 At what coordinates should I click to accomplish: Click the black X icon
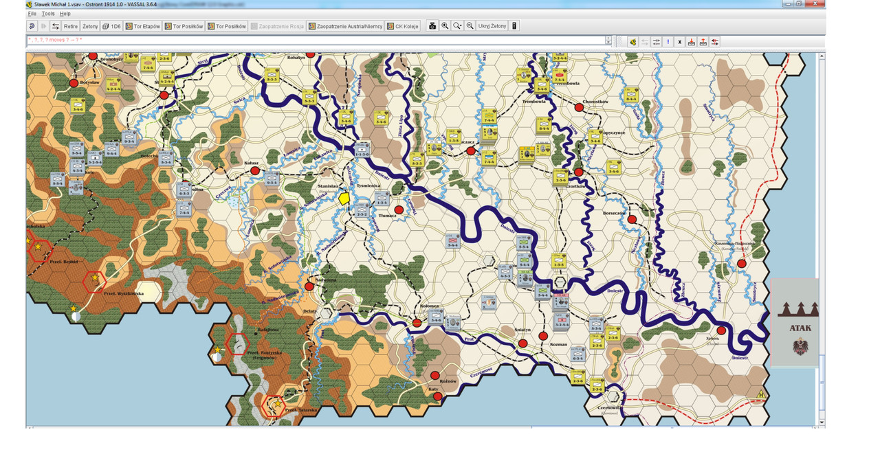click(680, 42)
